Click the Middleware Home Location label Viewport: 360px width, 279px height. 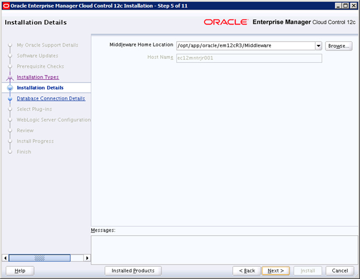click(x=141, y=45)
